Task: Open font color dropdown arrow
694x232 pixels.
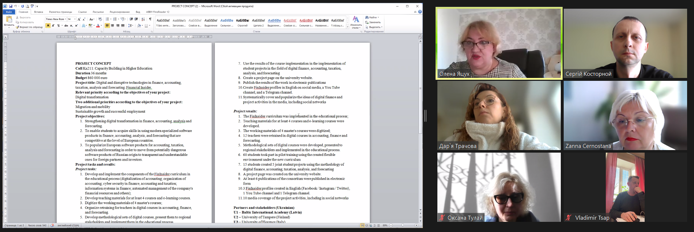Action: point(101,25)
